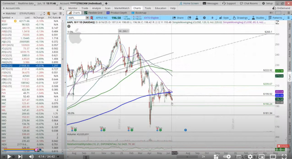Enter fullscreen video mode
The height and width of the screenshot is (159, 292).
coord(284,157)
